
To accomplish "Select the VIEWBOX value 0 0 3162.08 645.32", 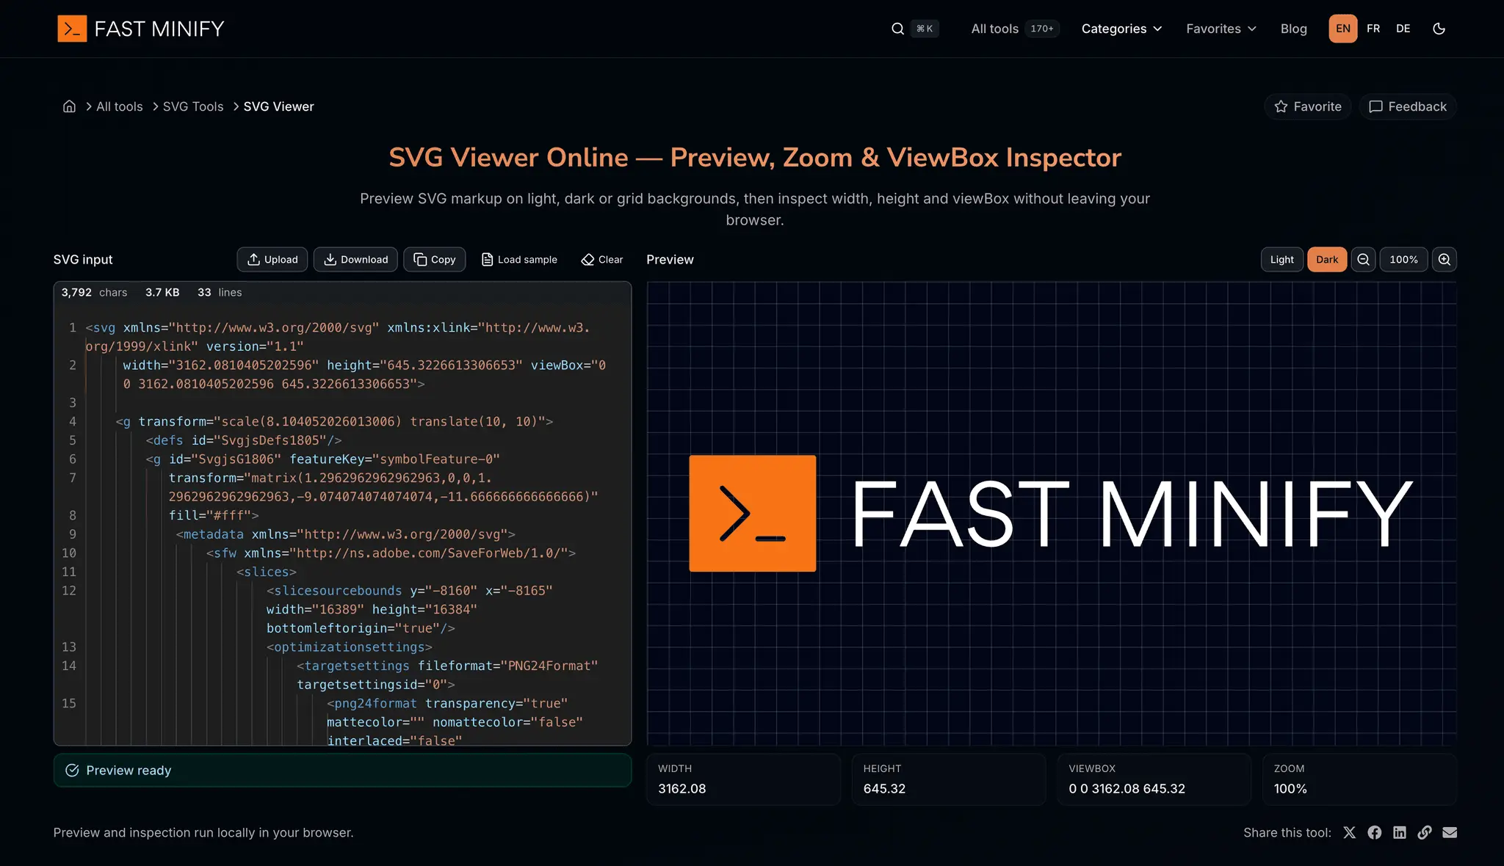I will (x=1127, y=789).
